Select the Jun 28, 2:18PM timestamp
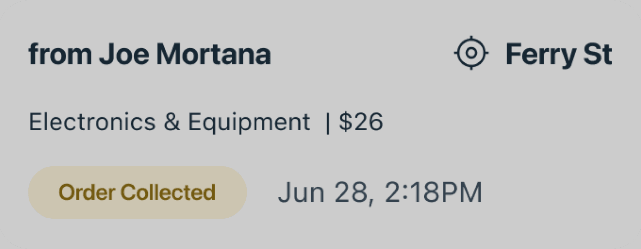641x249 pixels. (380, 192)
